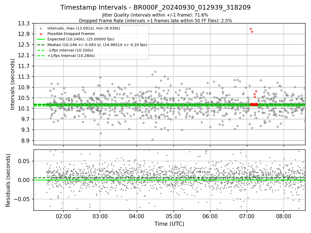Click the Expected (10.240s) legend entry
This screenshot has width=311, height=233.
coord(81,39)
